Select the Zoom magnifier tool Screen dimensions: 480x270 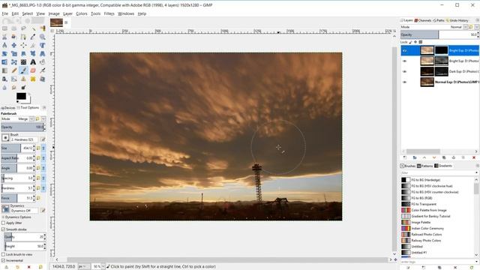tap(43, 37)
